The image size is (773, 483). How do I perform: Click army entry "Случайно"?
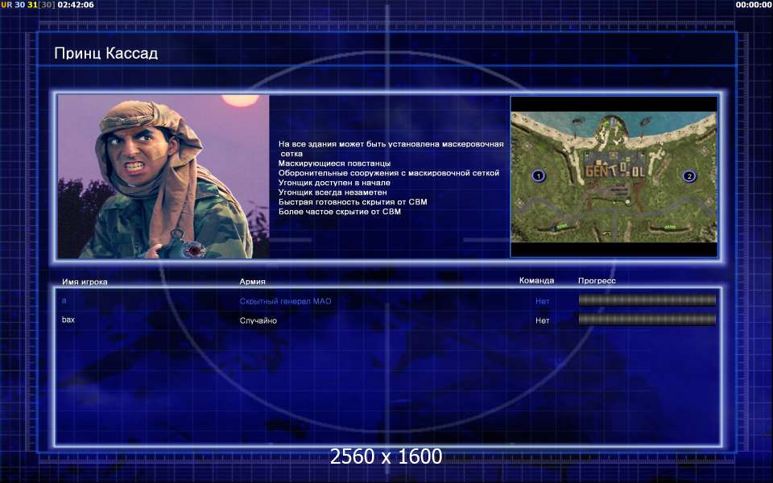pyautogui.click(x=258, y=320)
